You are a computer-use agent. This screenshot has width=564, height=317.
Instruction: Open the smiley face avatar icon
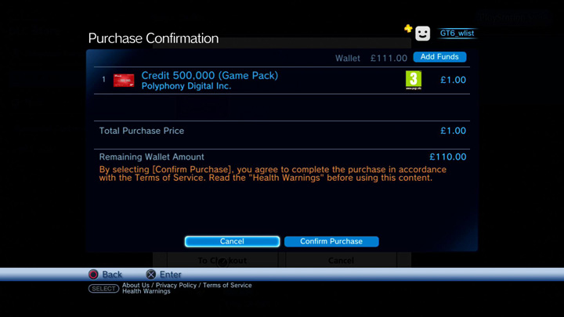(423, 34)
